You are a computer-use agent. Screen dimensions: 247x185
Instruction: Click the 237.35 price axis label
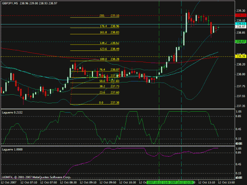[x=241, y=106]
